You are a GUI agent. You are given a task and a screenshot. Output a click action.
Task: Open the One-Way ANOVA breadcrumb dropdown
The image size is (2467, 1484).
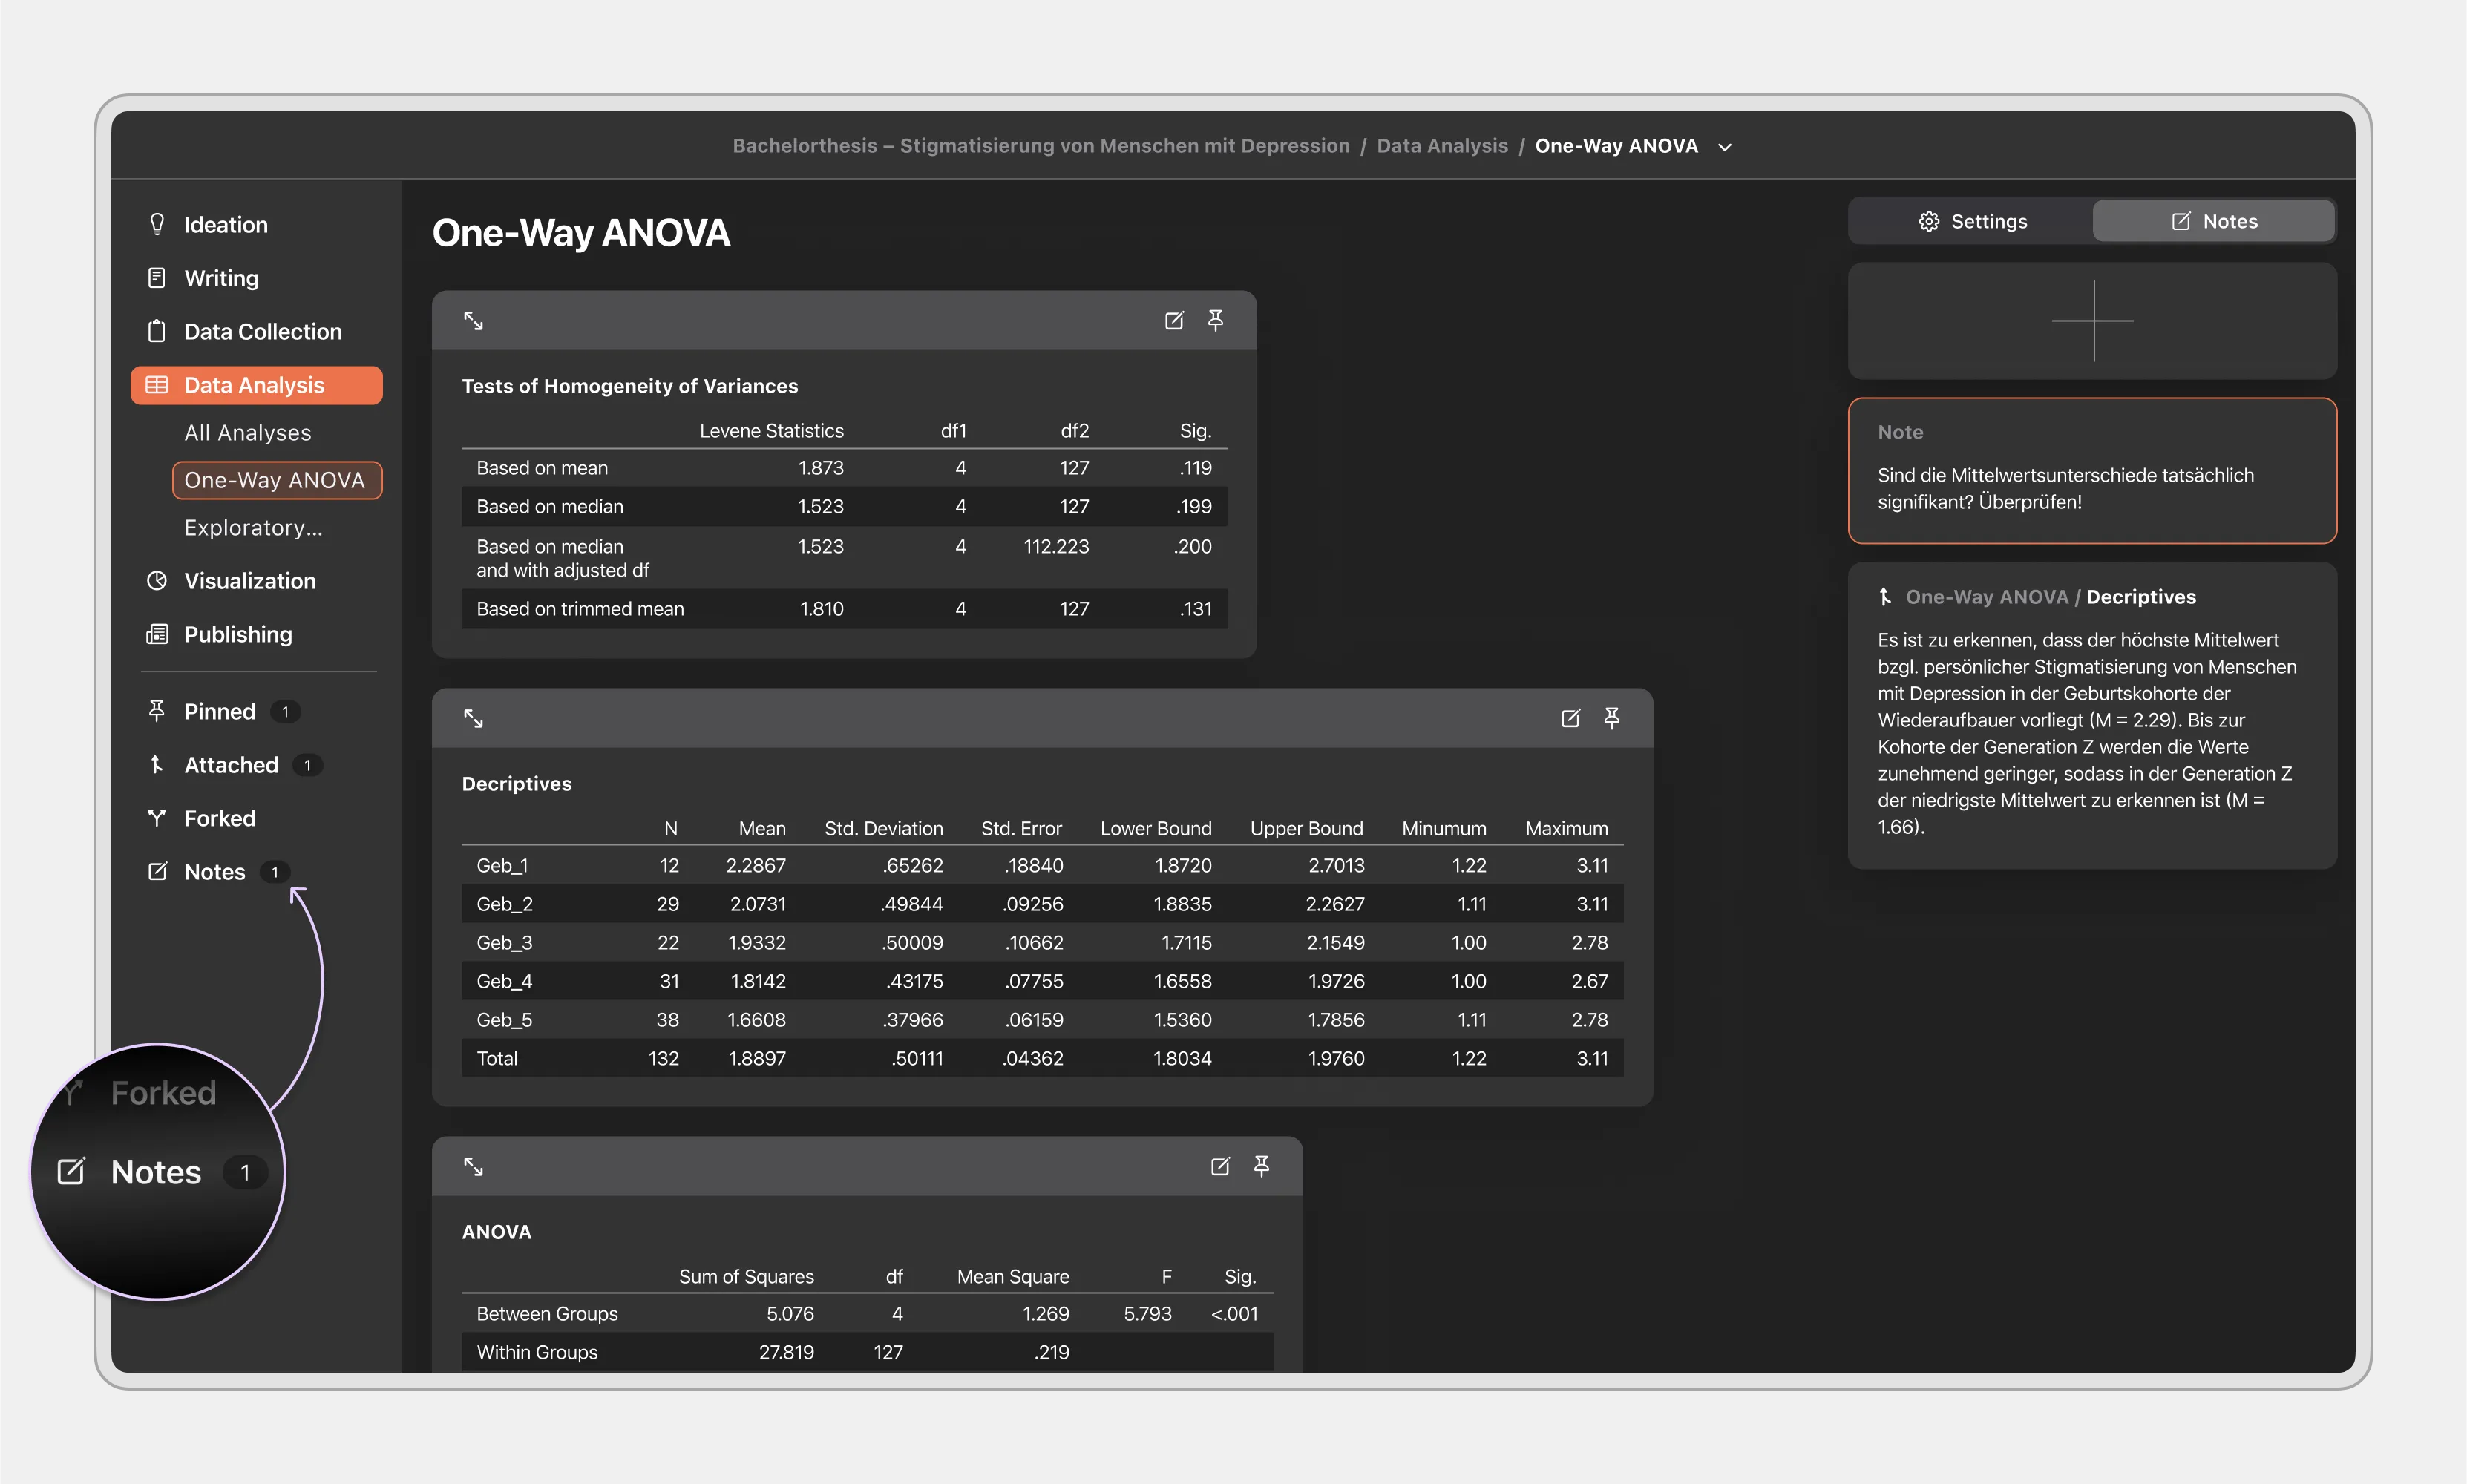[1724, 147]
